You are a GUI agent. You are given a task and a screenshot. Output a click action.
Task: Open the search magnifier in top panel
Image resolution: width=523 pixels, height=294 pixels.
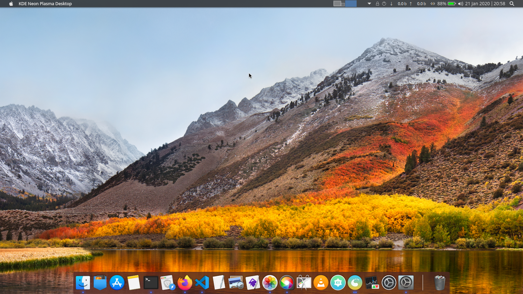coord(512,4)
